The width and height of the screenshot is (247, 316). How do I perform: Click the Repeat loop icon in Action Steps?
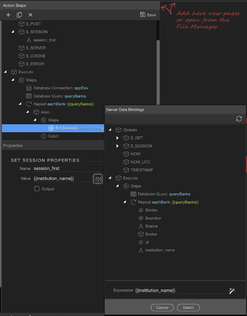point(28,104)
